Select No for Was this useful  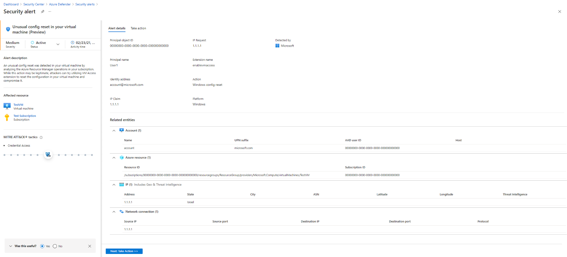tap(55, 246)
